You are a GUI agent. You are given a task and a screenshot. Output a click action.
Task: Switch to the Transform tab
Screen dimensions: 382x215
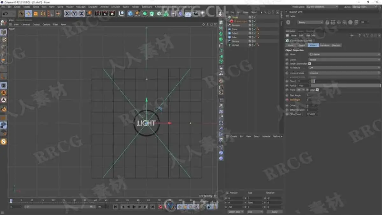[x=325, y=45]
